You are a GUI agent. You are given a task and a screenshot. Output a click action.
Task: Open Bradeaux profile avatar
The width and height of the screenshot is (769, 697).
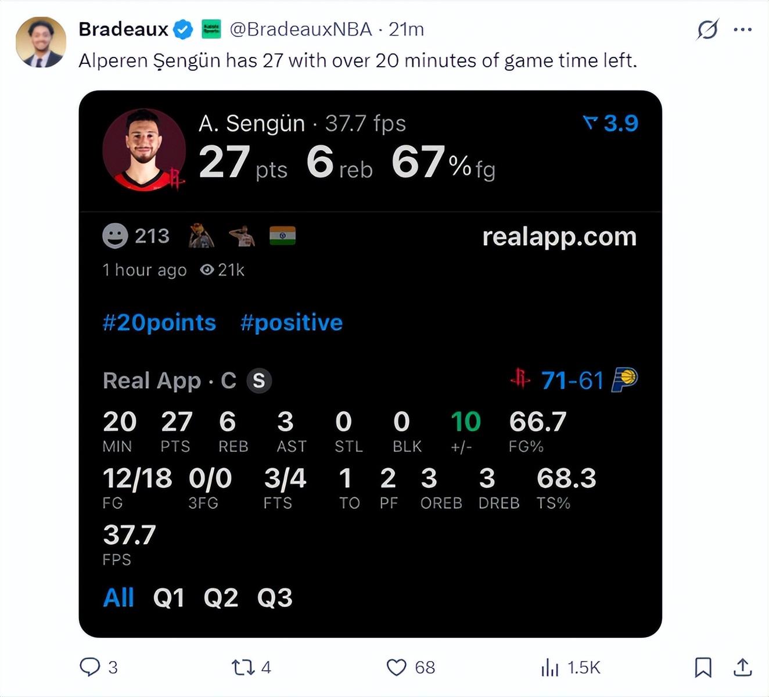pos(41,42)
